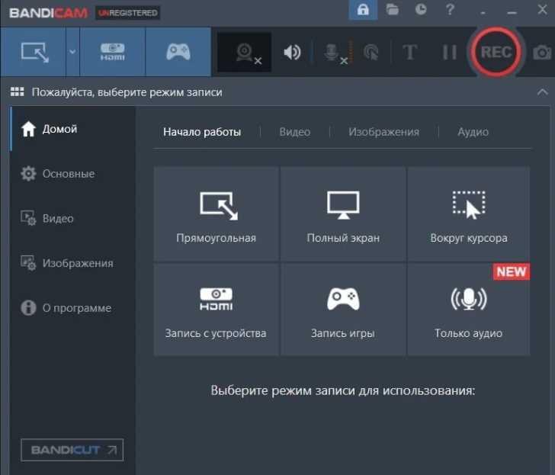Open the scheduled recording clock icon
The width and height of the screenshot is (555, 475).
[421, 10]
